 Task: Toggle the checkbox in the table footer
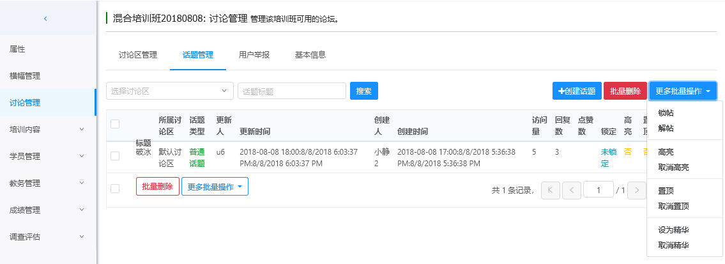coord(115,189)
